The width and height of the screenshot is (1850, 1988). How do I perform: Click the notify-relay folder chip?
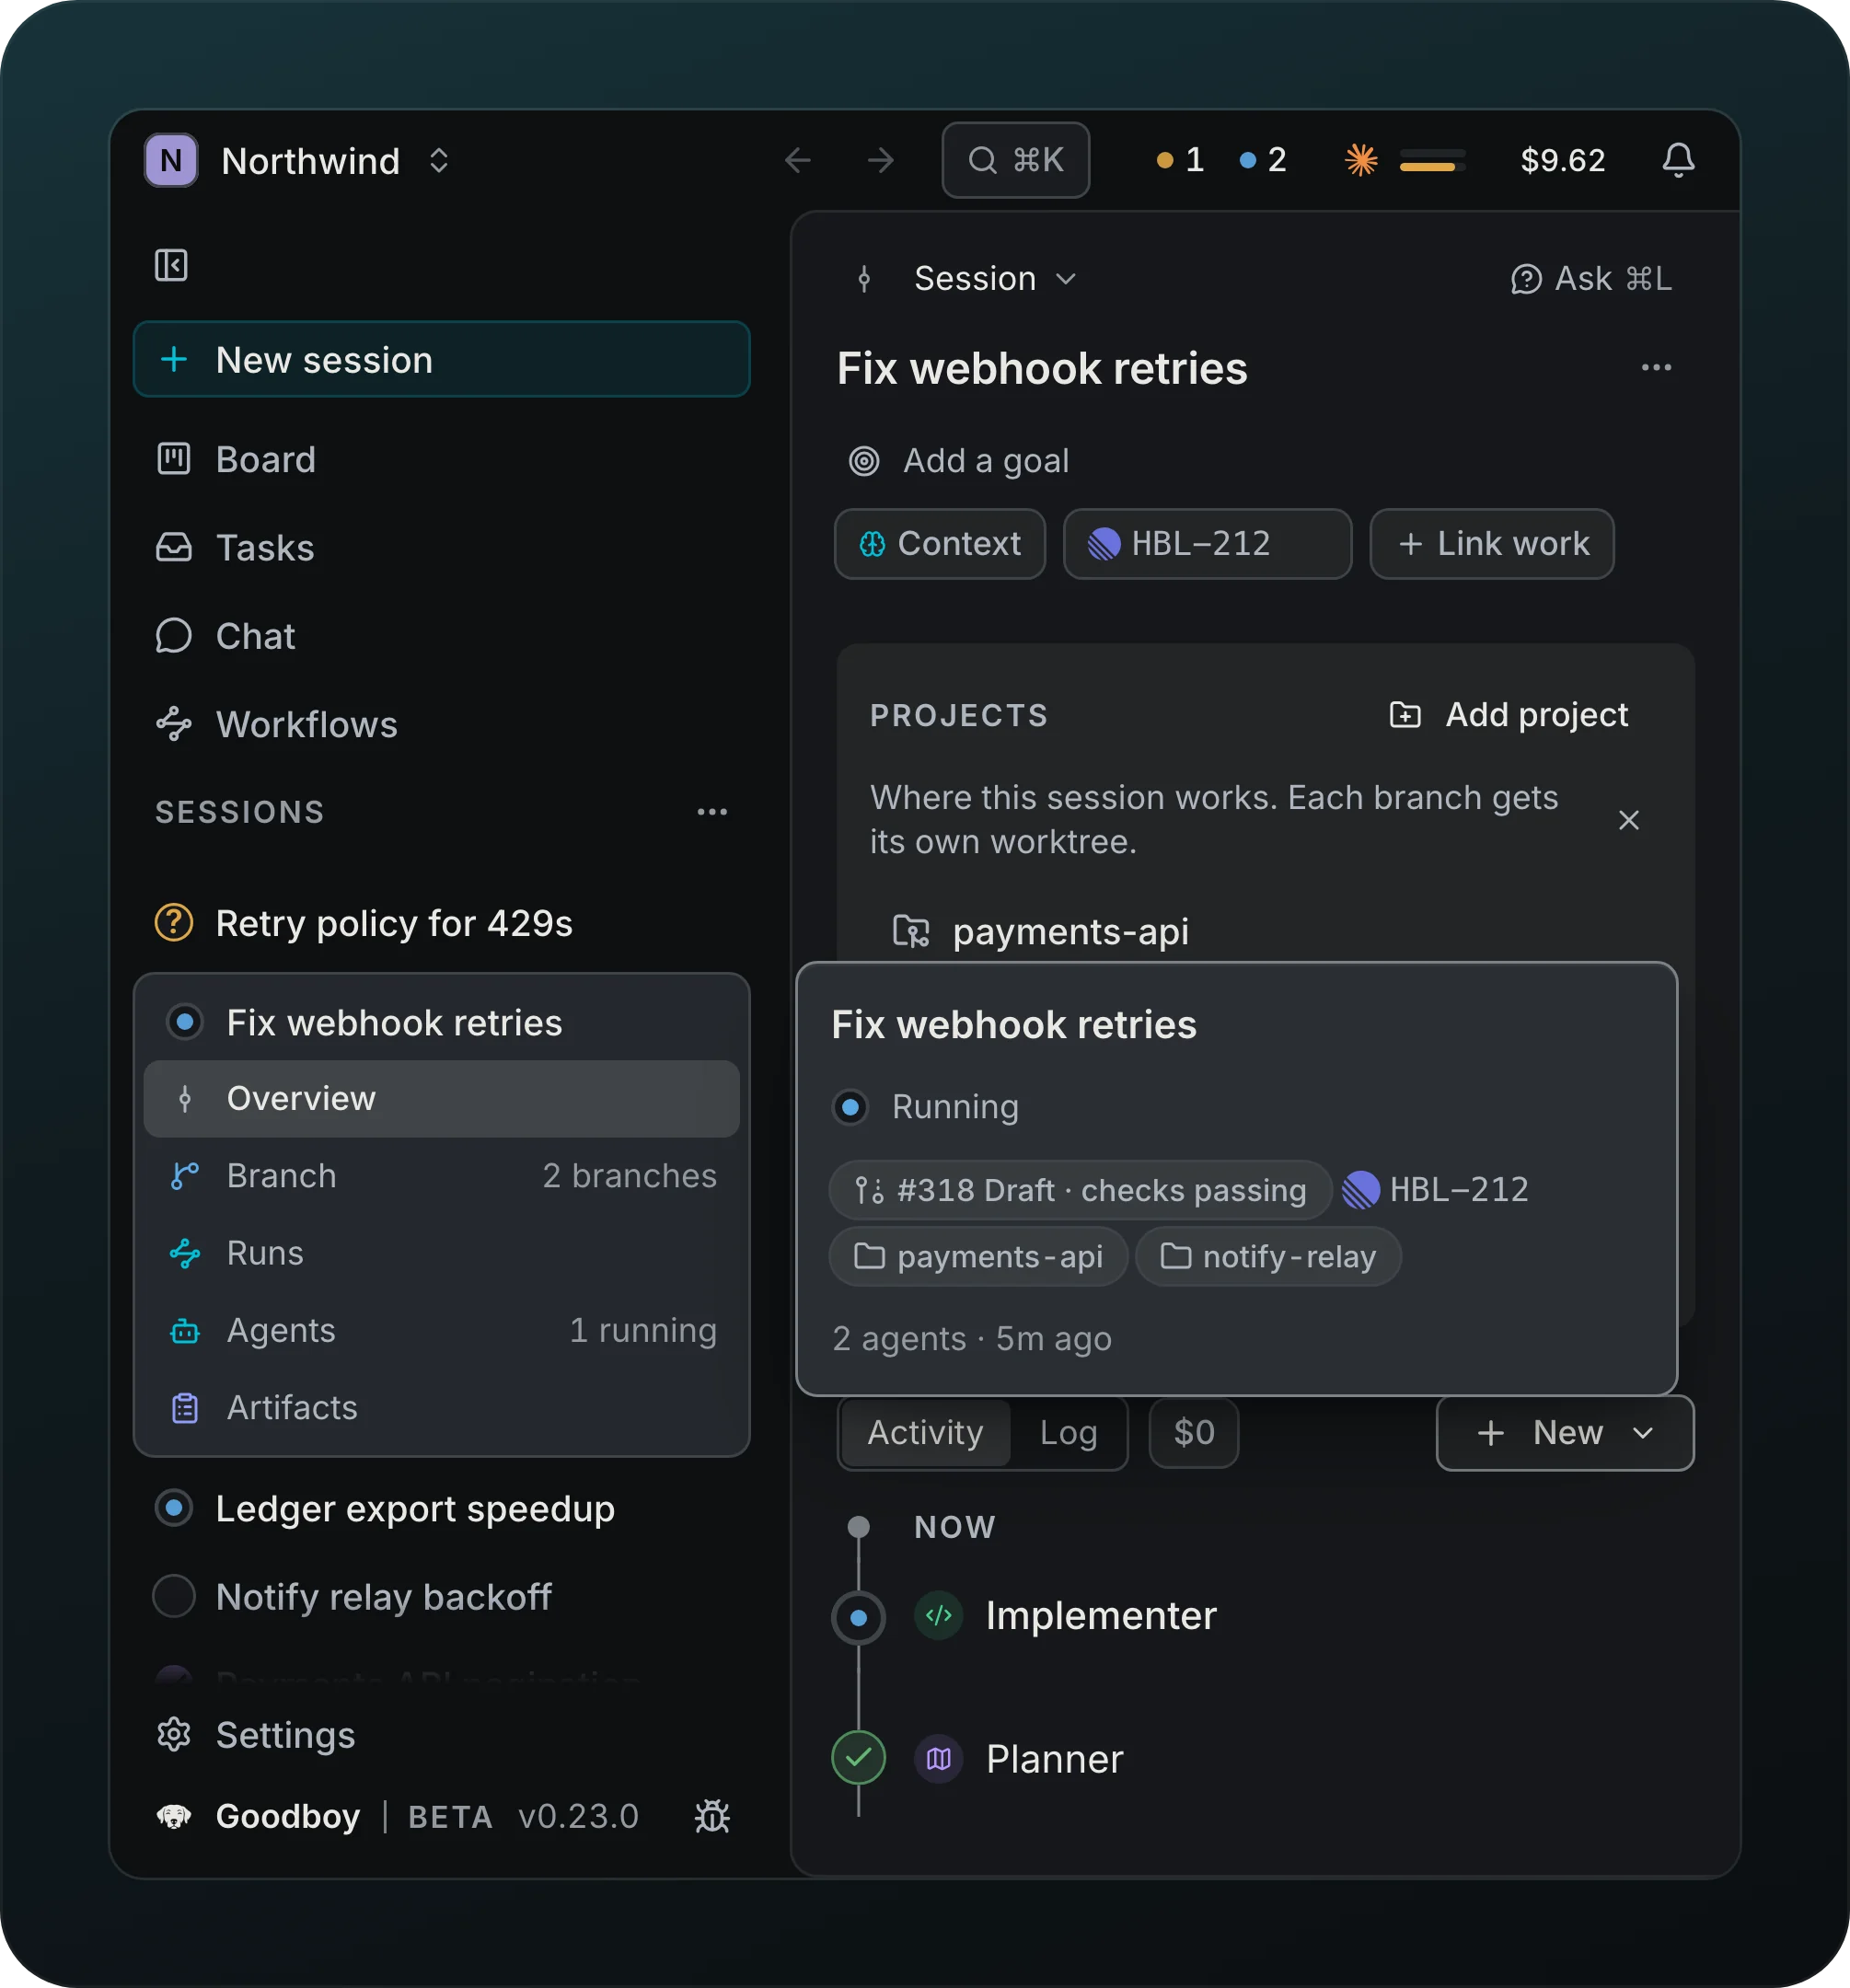(x=1267, y=1256)
